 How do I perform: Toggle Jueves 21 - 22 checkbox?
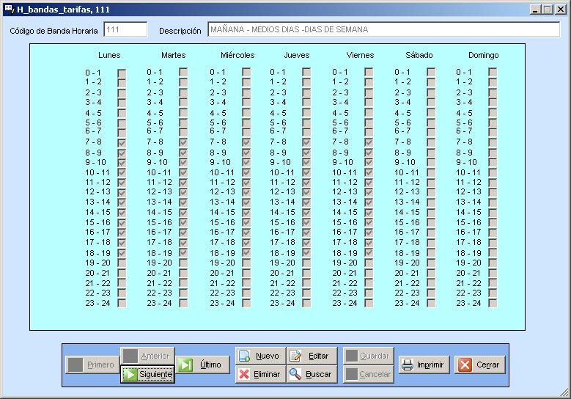(x=306, y=283)
